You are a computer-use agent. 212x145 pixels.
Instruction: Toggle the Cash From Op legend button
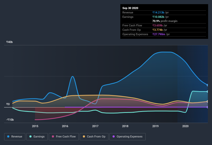94,137
